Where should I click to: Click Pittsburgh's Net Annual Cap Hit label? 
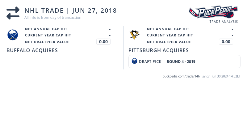[168, 29]
